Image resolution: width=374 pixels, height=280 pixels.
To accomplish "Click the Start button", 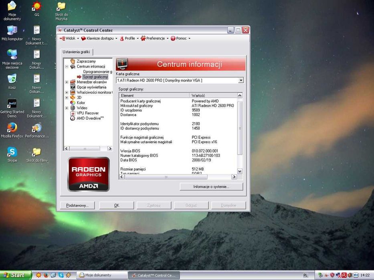I will click(x=16, y=275).
